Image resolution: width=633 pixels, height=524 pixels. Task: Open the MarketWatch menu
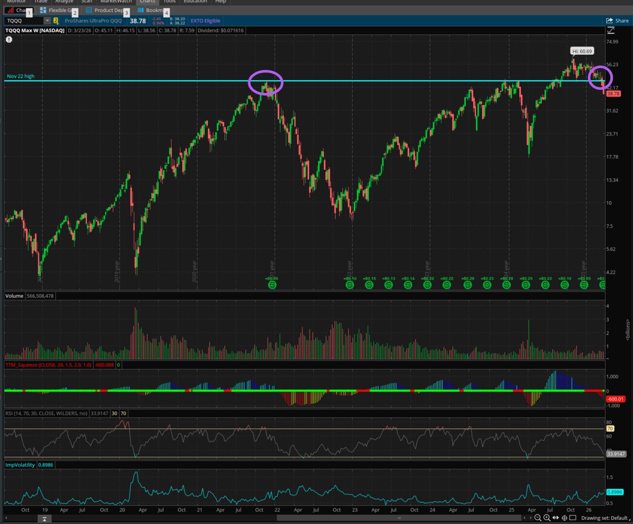[116, 2]
